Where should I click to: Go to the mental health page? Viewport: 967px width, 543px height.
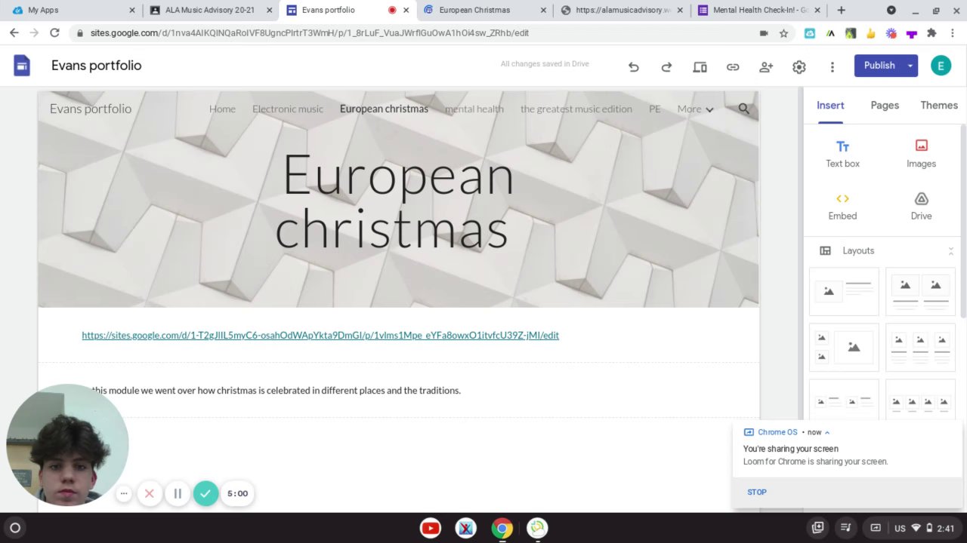point(474,109)
